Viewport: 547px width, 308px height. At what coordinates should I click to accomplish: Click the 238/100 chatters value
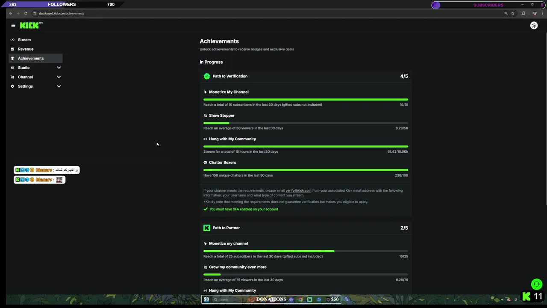(x=401, y=175)
